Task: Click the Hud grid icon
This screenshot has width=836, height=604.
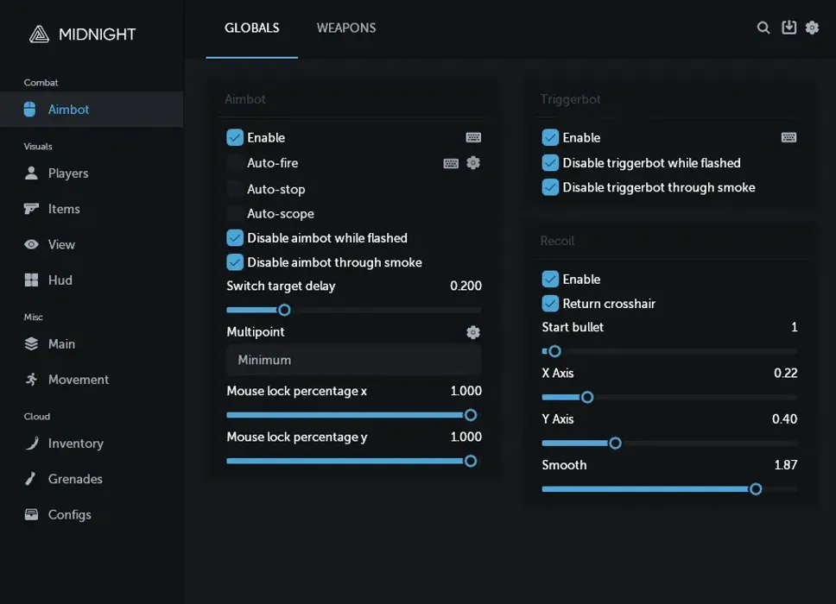Action: point(31,280)
